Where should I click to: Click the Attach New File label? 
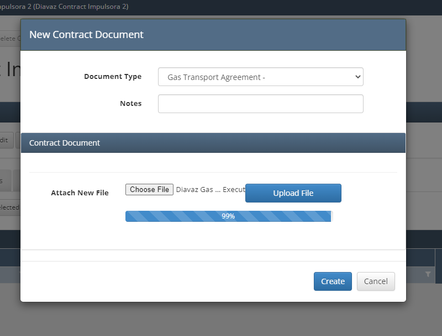coord(80,193)
